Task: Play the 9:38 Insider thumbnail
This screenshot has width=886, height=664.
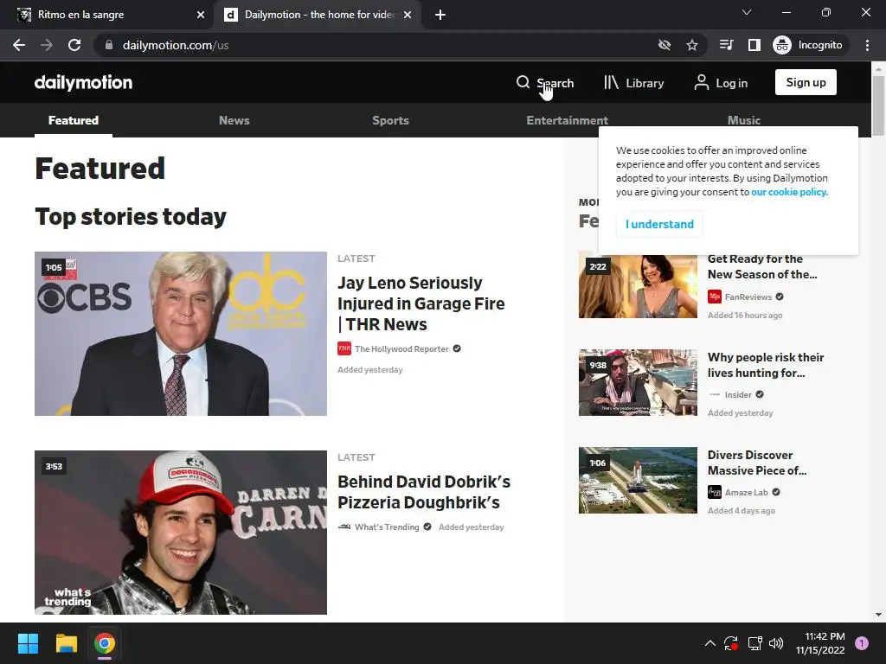Action: 638,382
